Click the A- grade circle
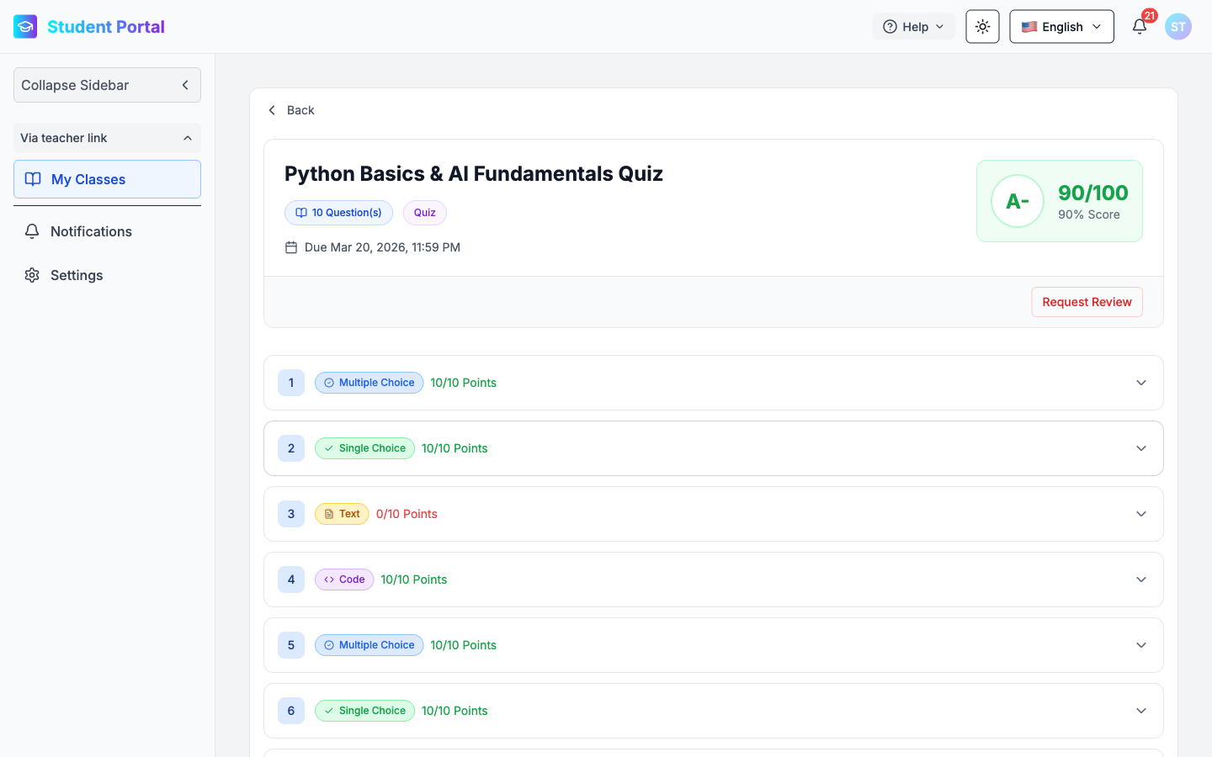1212x757 pixels. click(1017, 201)
